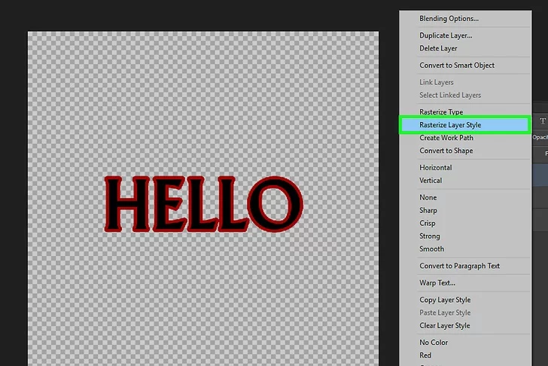The height and width of the screenshot is (366, 548).
Task: Open the Warp Text dialog
Action: (x=437, y=283)
